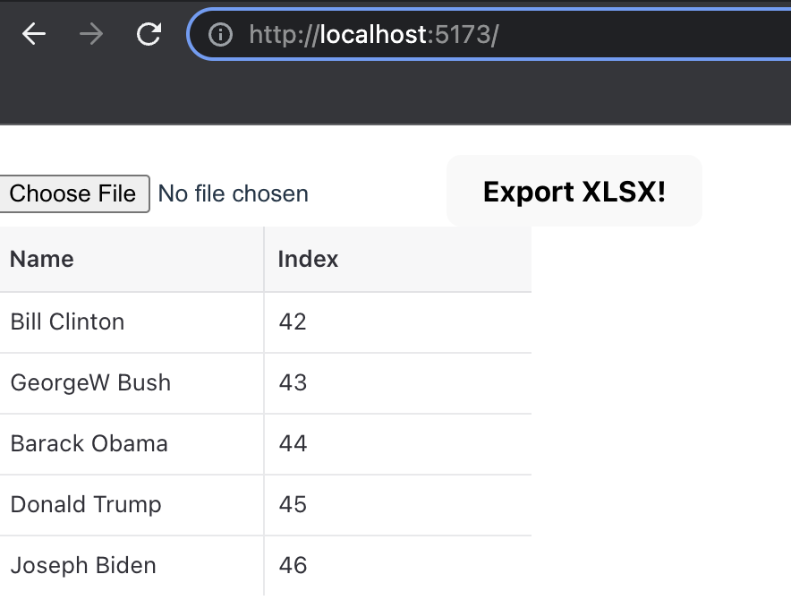The image size is (791, 600).
Task: Select the Donald Trump cell
Action: (86, 504)
